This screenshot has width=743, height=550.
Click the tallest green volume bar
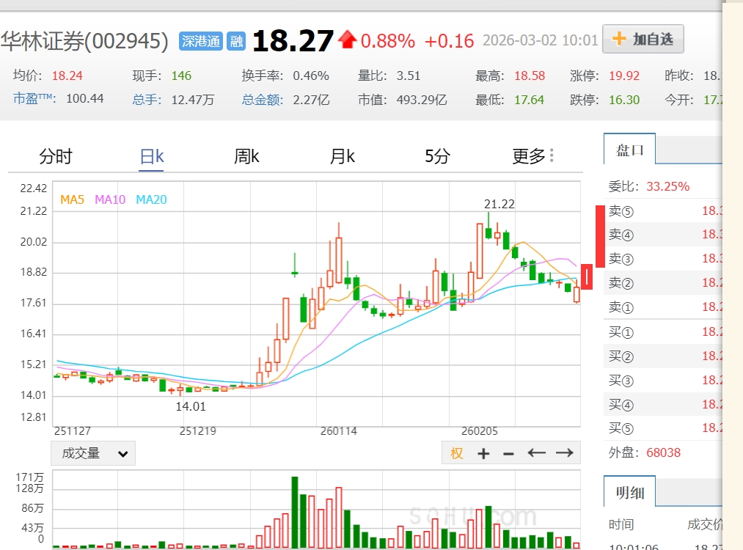click(x=295, y=513)
